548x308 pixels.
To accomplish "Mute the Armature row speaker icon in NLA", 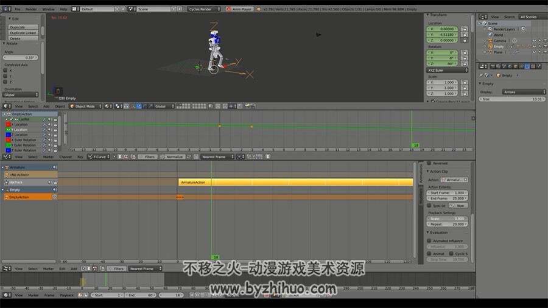I will [x=55, y=167].
